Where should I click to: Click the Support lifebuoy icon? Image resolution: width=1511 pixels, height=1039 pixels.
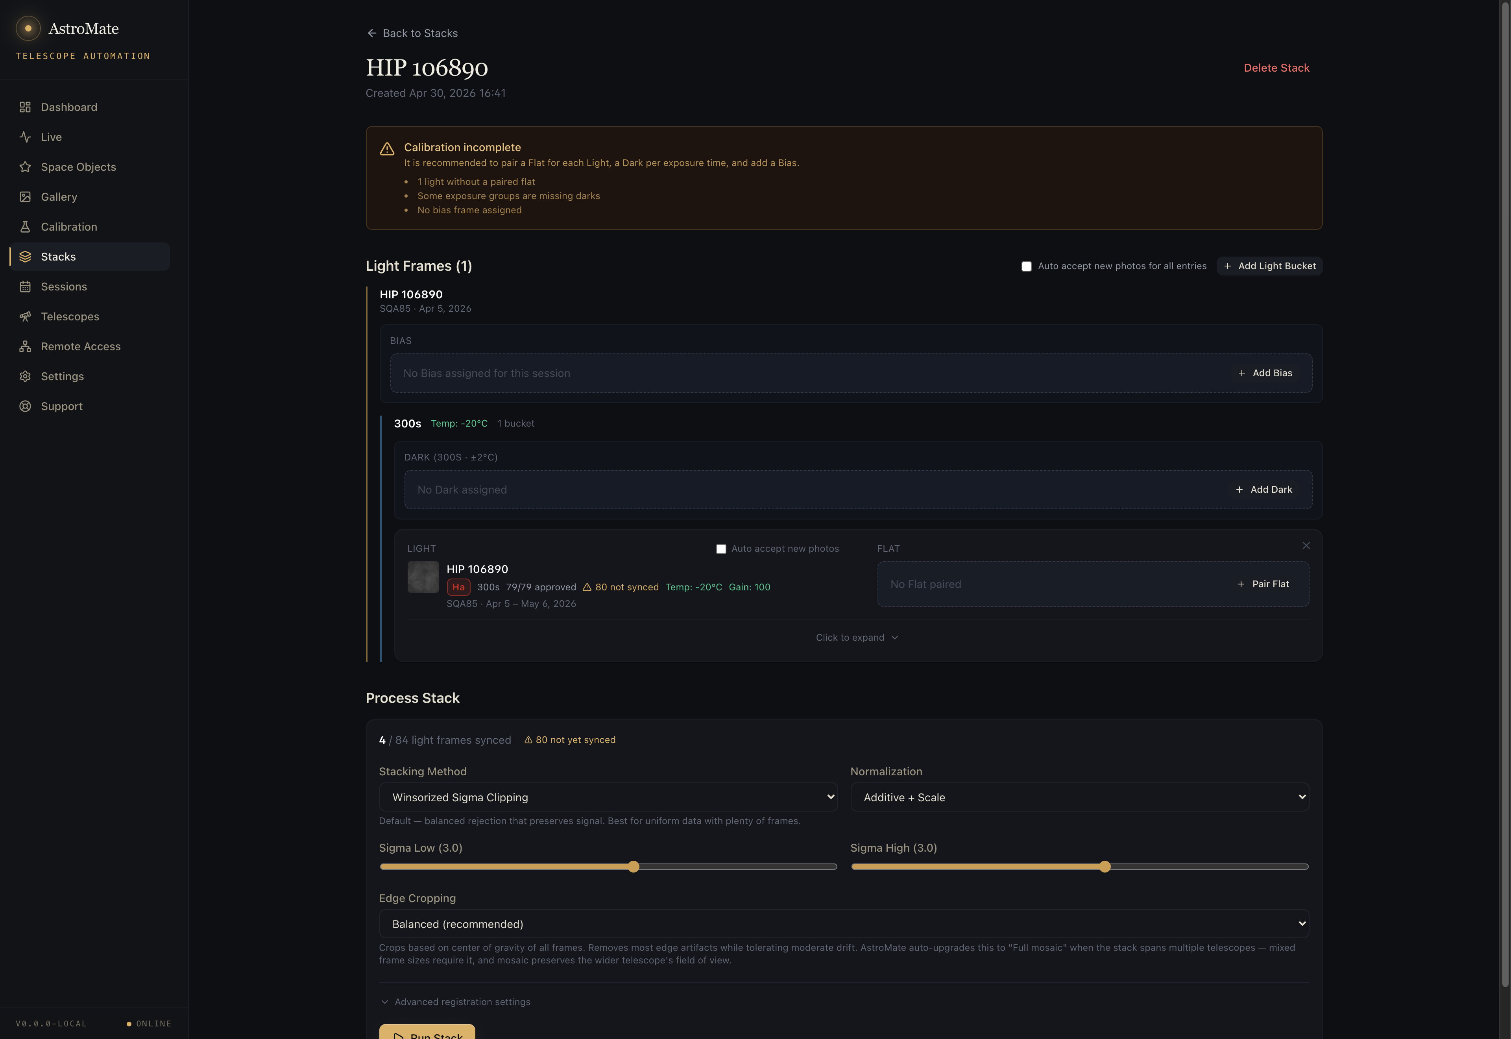click(25, 406)
